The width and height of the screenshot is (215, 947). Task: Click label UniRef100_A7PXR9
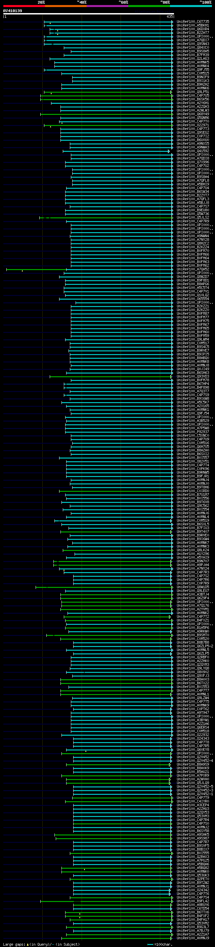coord(193,775)
